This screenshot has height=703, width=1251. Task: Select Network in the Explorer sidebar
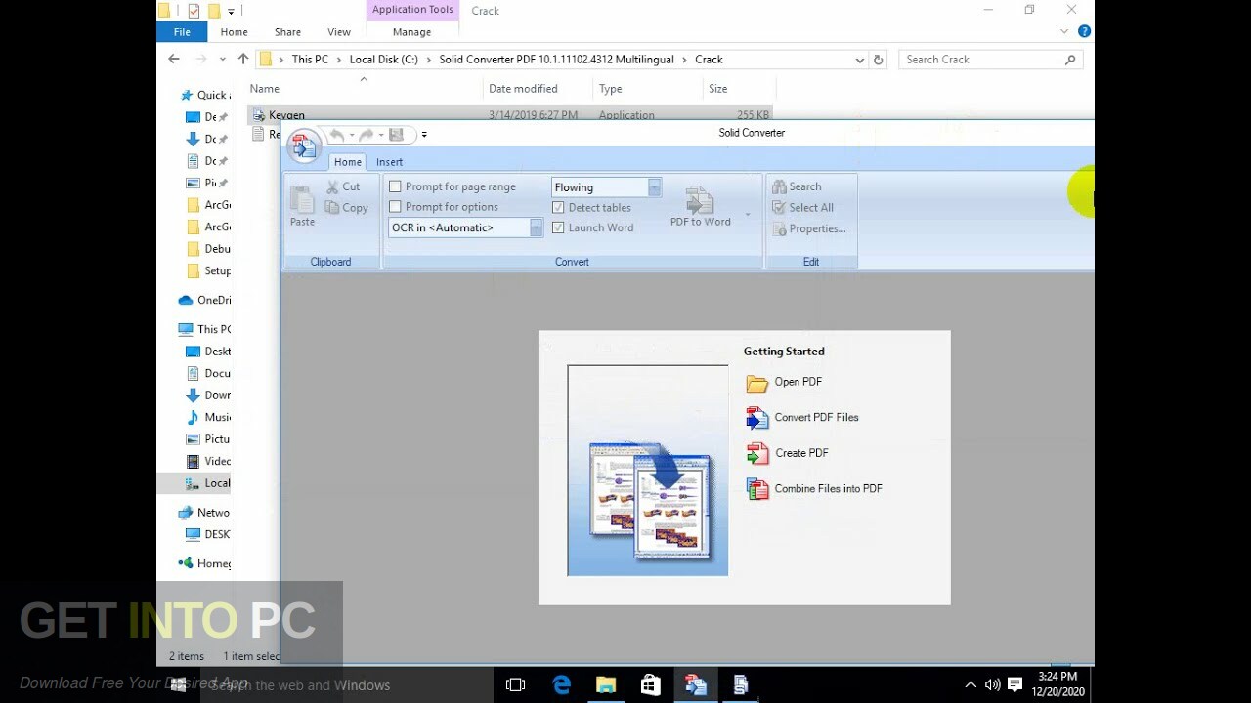tap(204, 513)
